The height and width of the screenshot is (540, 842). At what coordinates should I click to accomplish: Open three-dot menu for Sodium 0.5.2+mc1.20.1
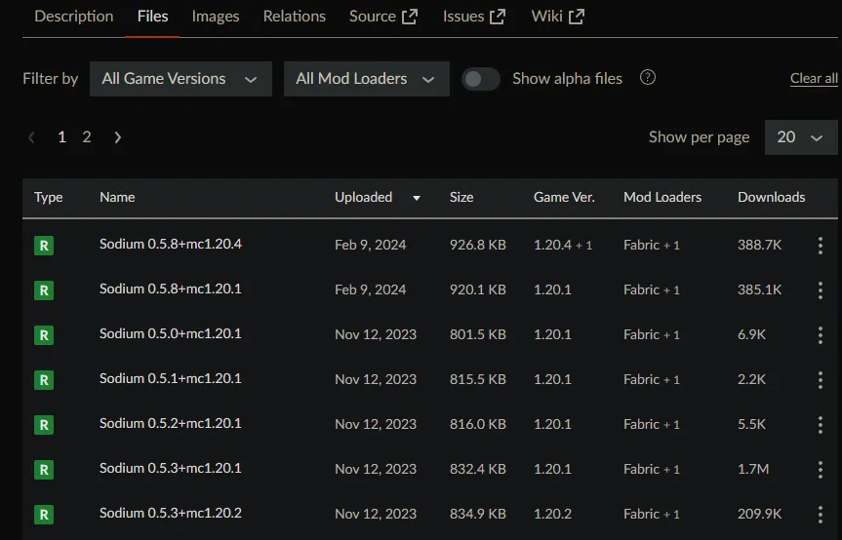pyautogui.click(x=820, y=425)
